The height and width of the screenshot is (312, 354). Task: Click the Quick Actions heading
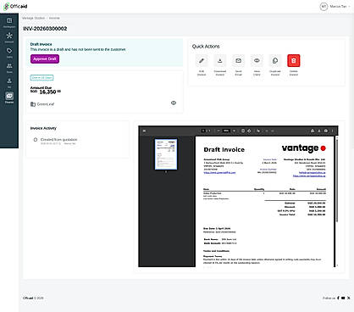pos(206,47)
